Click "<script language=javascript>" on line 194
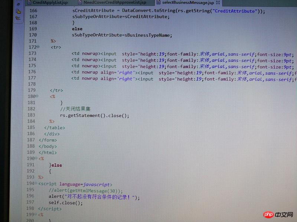 75,184
